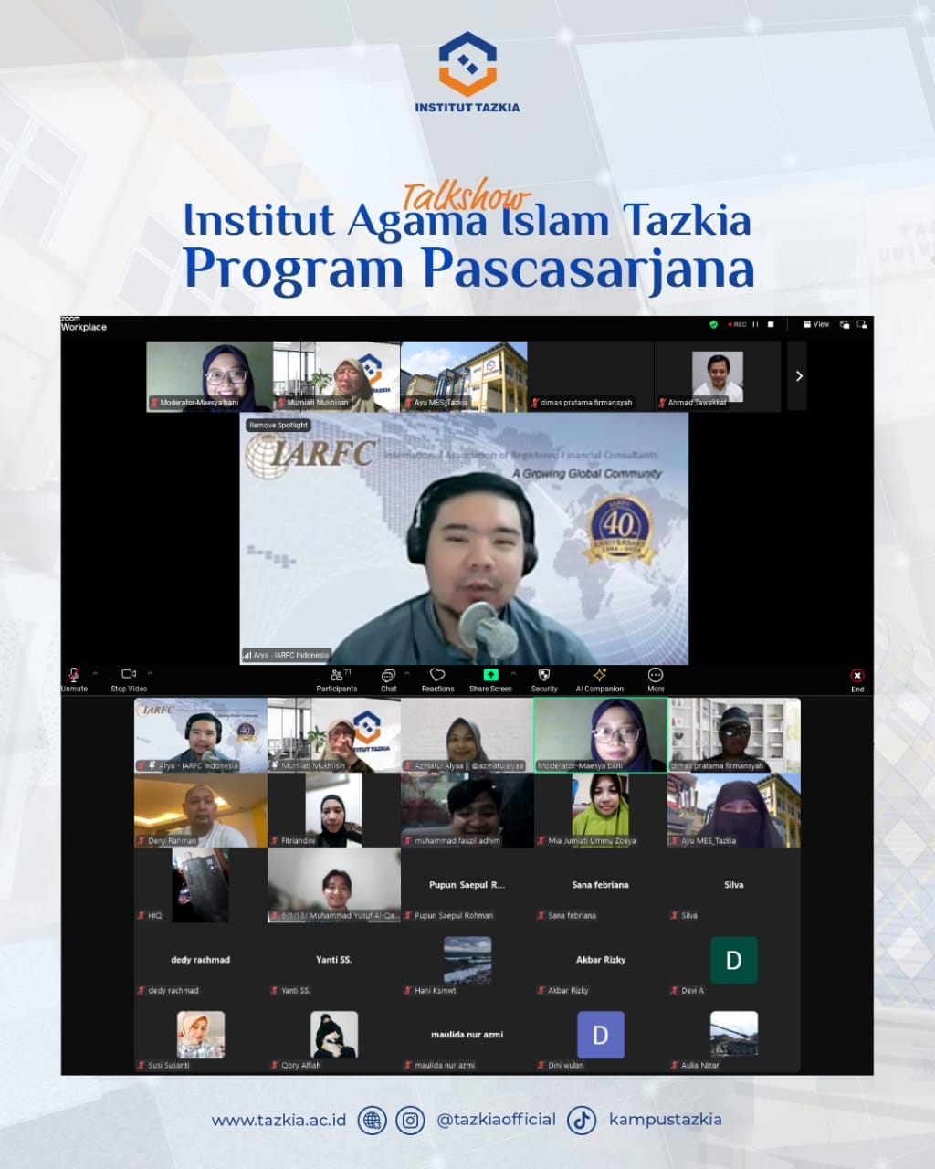This screenshot has height=1169, width=935.
Task: Click the name label 'Yanti SS.'
Action: tap(296, 990)
